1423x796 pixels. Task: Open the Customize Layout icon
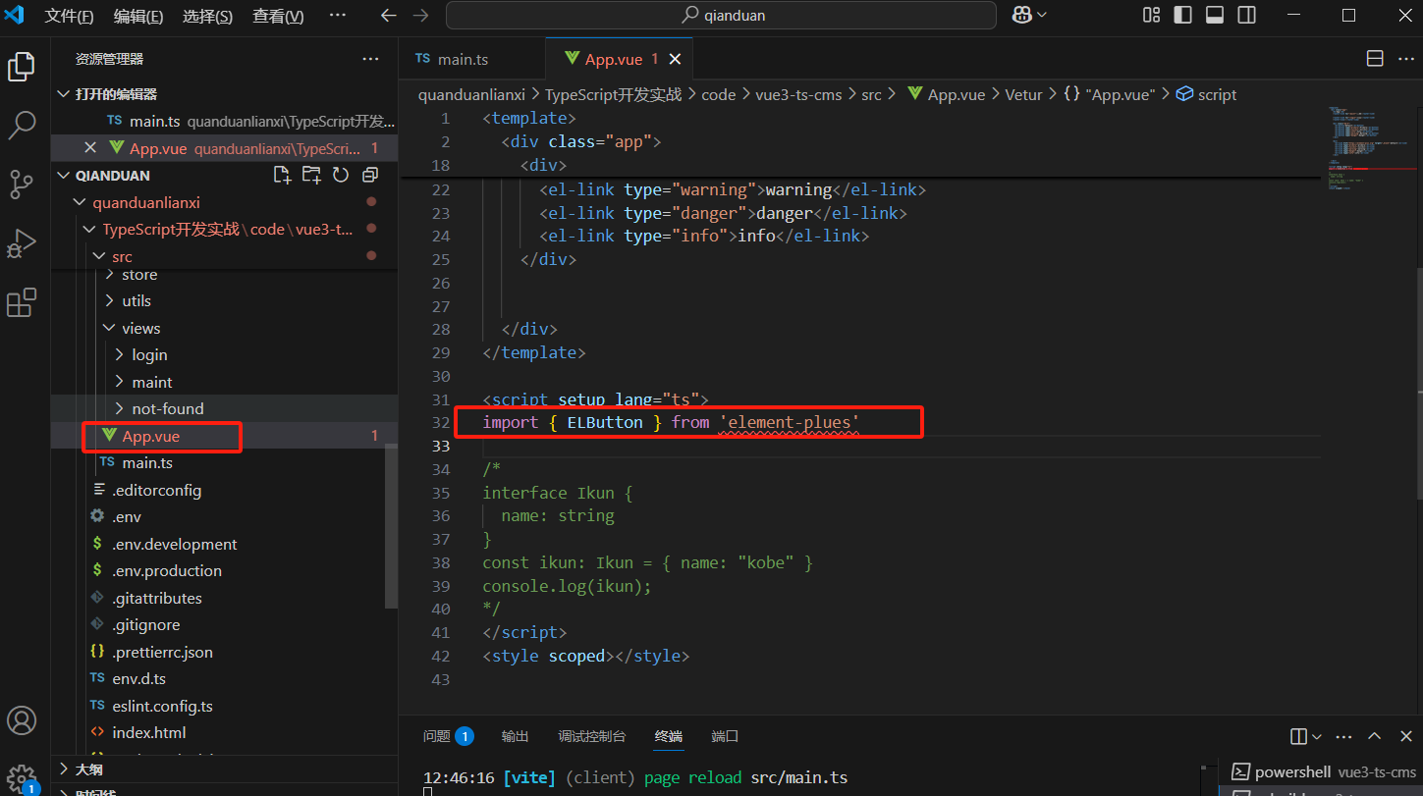point(1151,15)
